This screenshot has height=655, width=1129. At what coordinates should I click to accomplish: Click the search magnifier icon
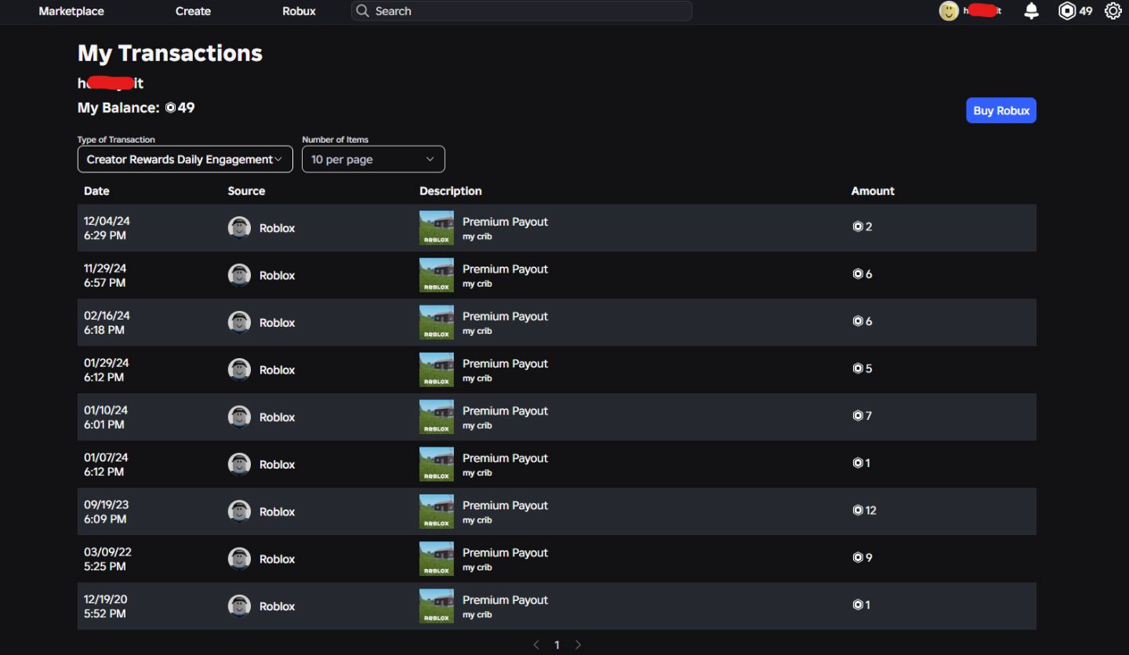tap(362, 11)
